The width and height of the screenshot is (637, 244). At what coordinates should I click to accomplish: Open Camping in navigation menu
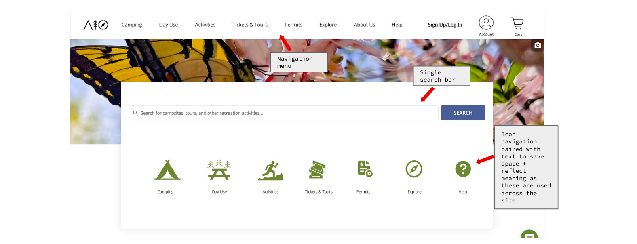(132, 25)
